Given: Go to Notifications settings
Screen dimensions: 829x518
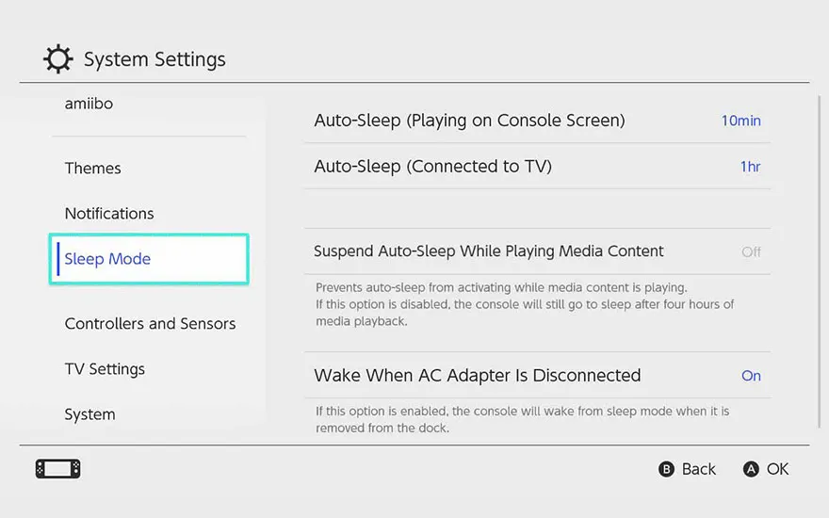Looking at the screenshot, I should [x=109, y=214].
